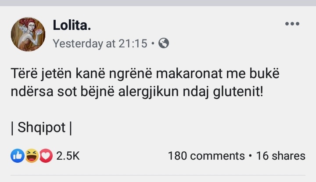Click the laughing Haha reaction emoji
The width and height of the screenshot is (316, 182).
pos(32,155)
